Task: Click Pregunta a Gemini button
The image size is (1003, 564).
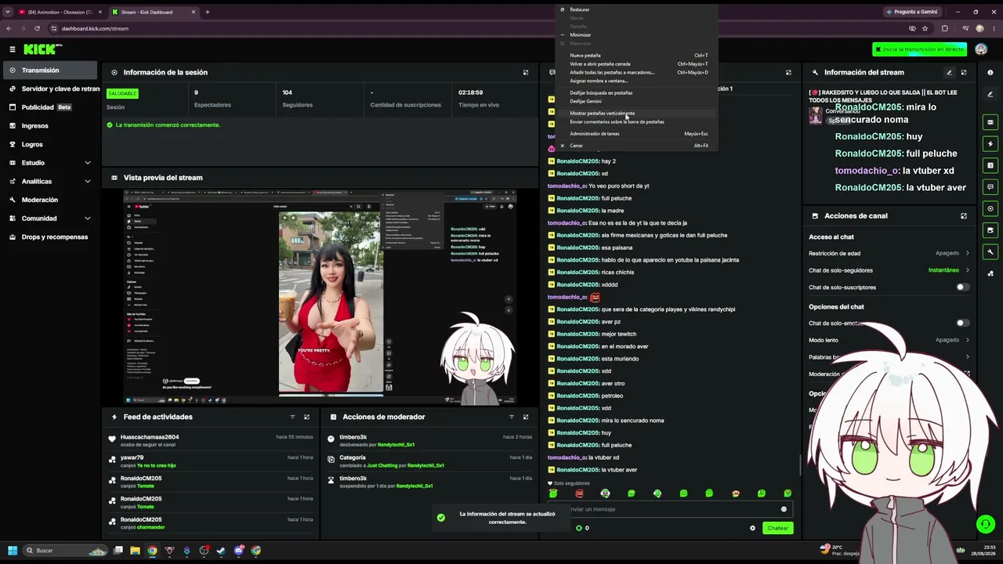Action: click(913, 12)
